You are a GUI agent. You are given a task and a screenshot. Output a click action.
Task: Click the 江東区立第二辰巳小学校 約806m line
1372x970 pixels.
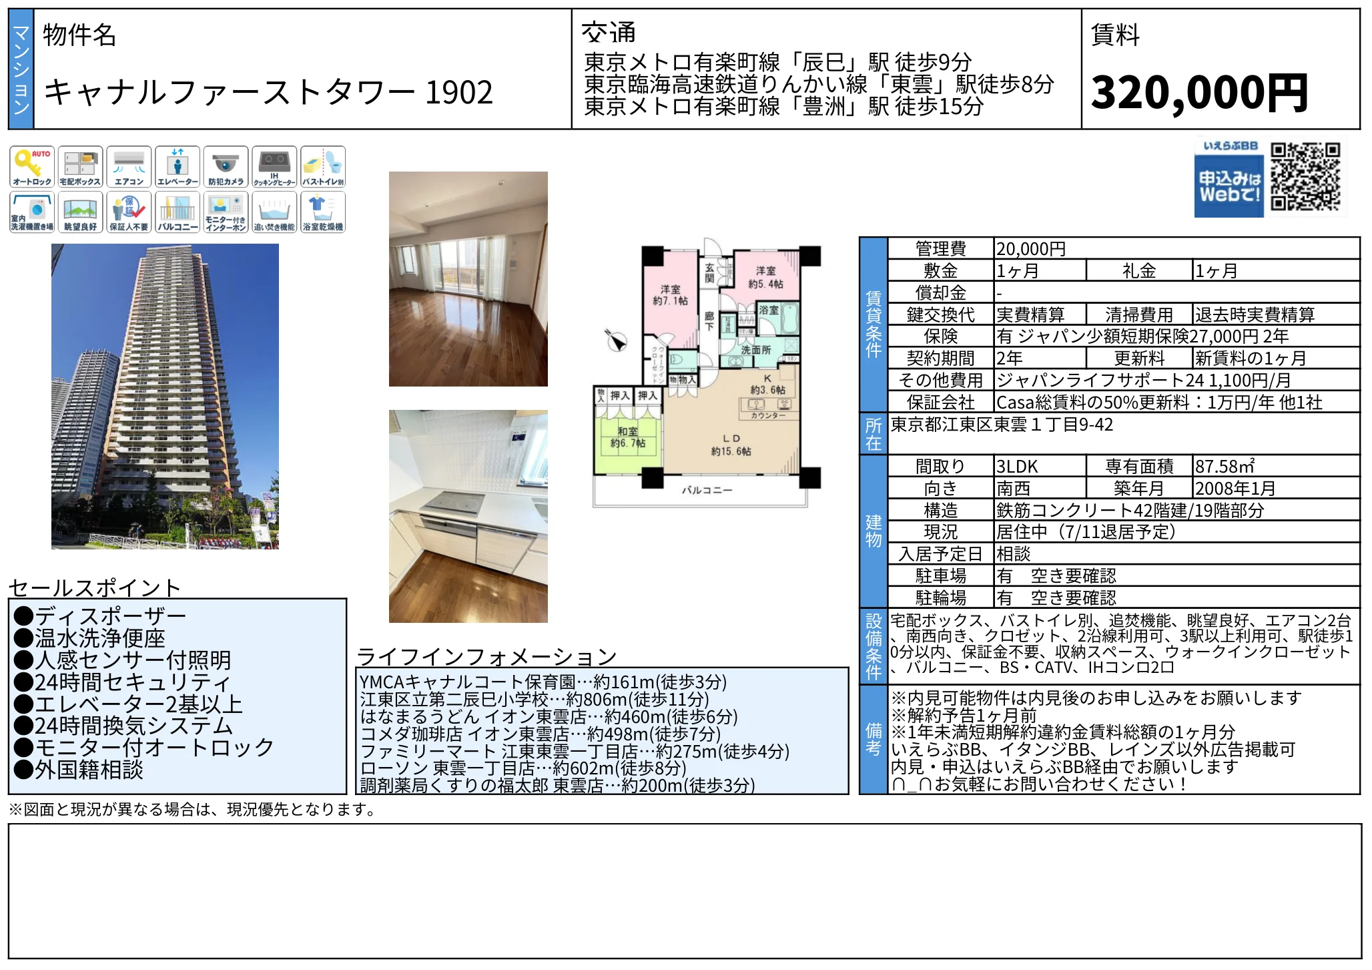tap(535, 700)
